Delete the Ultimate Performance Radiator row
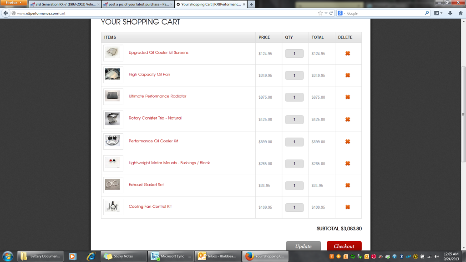 coord(347,97)
